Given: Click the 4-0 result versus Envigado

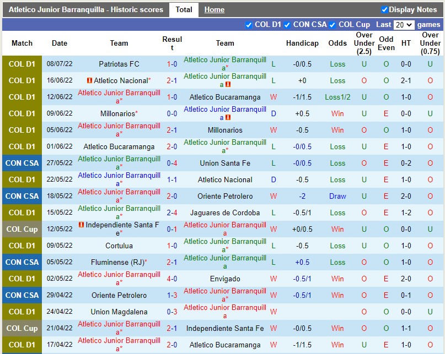Looking at the screenshot, I should pyautogui.click(x=172, y=279).
